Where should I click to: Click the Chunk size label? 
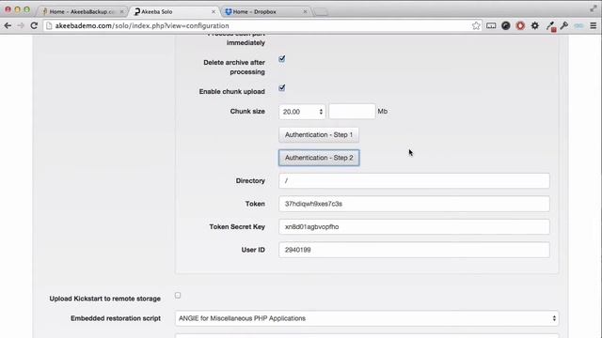pyautogui.click(x=247, y=111)
